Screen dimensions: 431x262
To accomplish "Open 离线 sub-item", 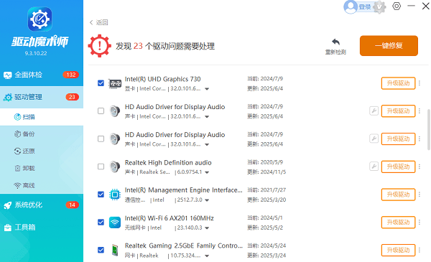I will (x=42, y=185).
